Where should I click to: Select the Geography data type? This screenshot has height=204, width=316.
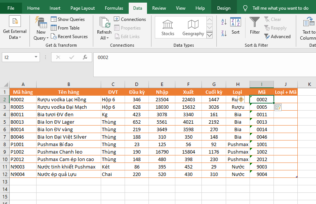(x=193, y=27)
